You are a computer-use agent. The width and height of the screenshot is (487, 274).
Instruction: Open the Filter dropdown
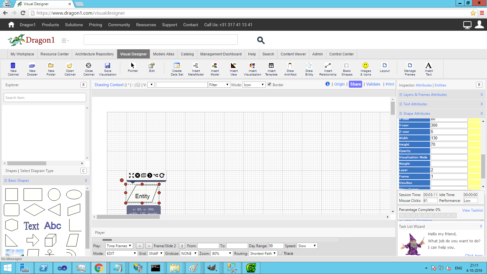219,85
